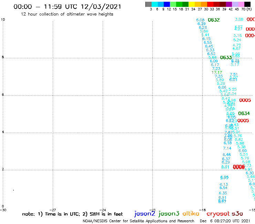Click the wave height value '6.35'
Image resolution: width=255 pixels, height=224 pixels.
[223, 193]
